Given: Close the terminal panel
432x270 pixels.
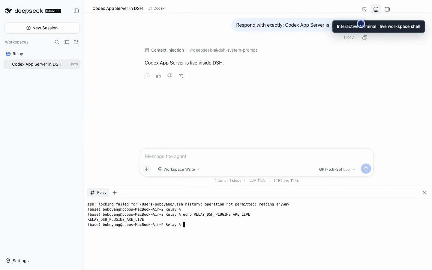Looking at the screenshot, I should click(425, 193).
